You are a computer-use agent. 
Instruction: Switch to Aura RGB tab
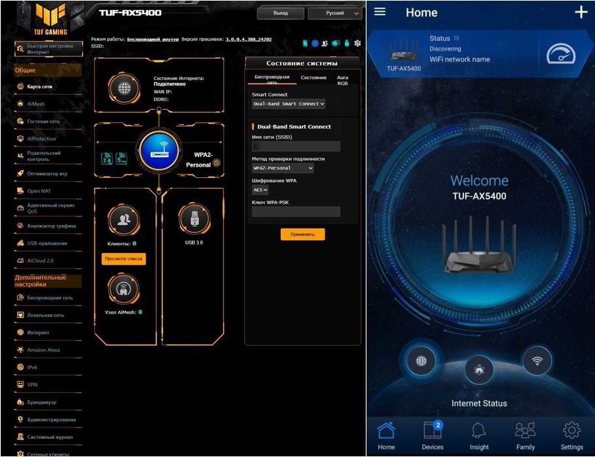point(342,80)
